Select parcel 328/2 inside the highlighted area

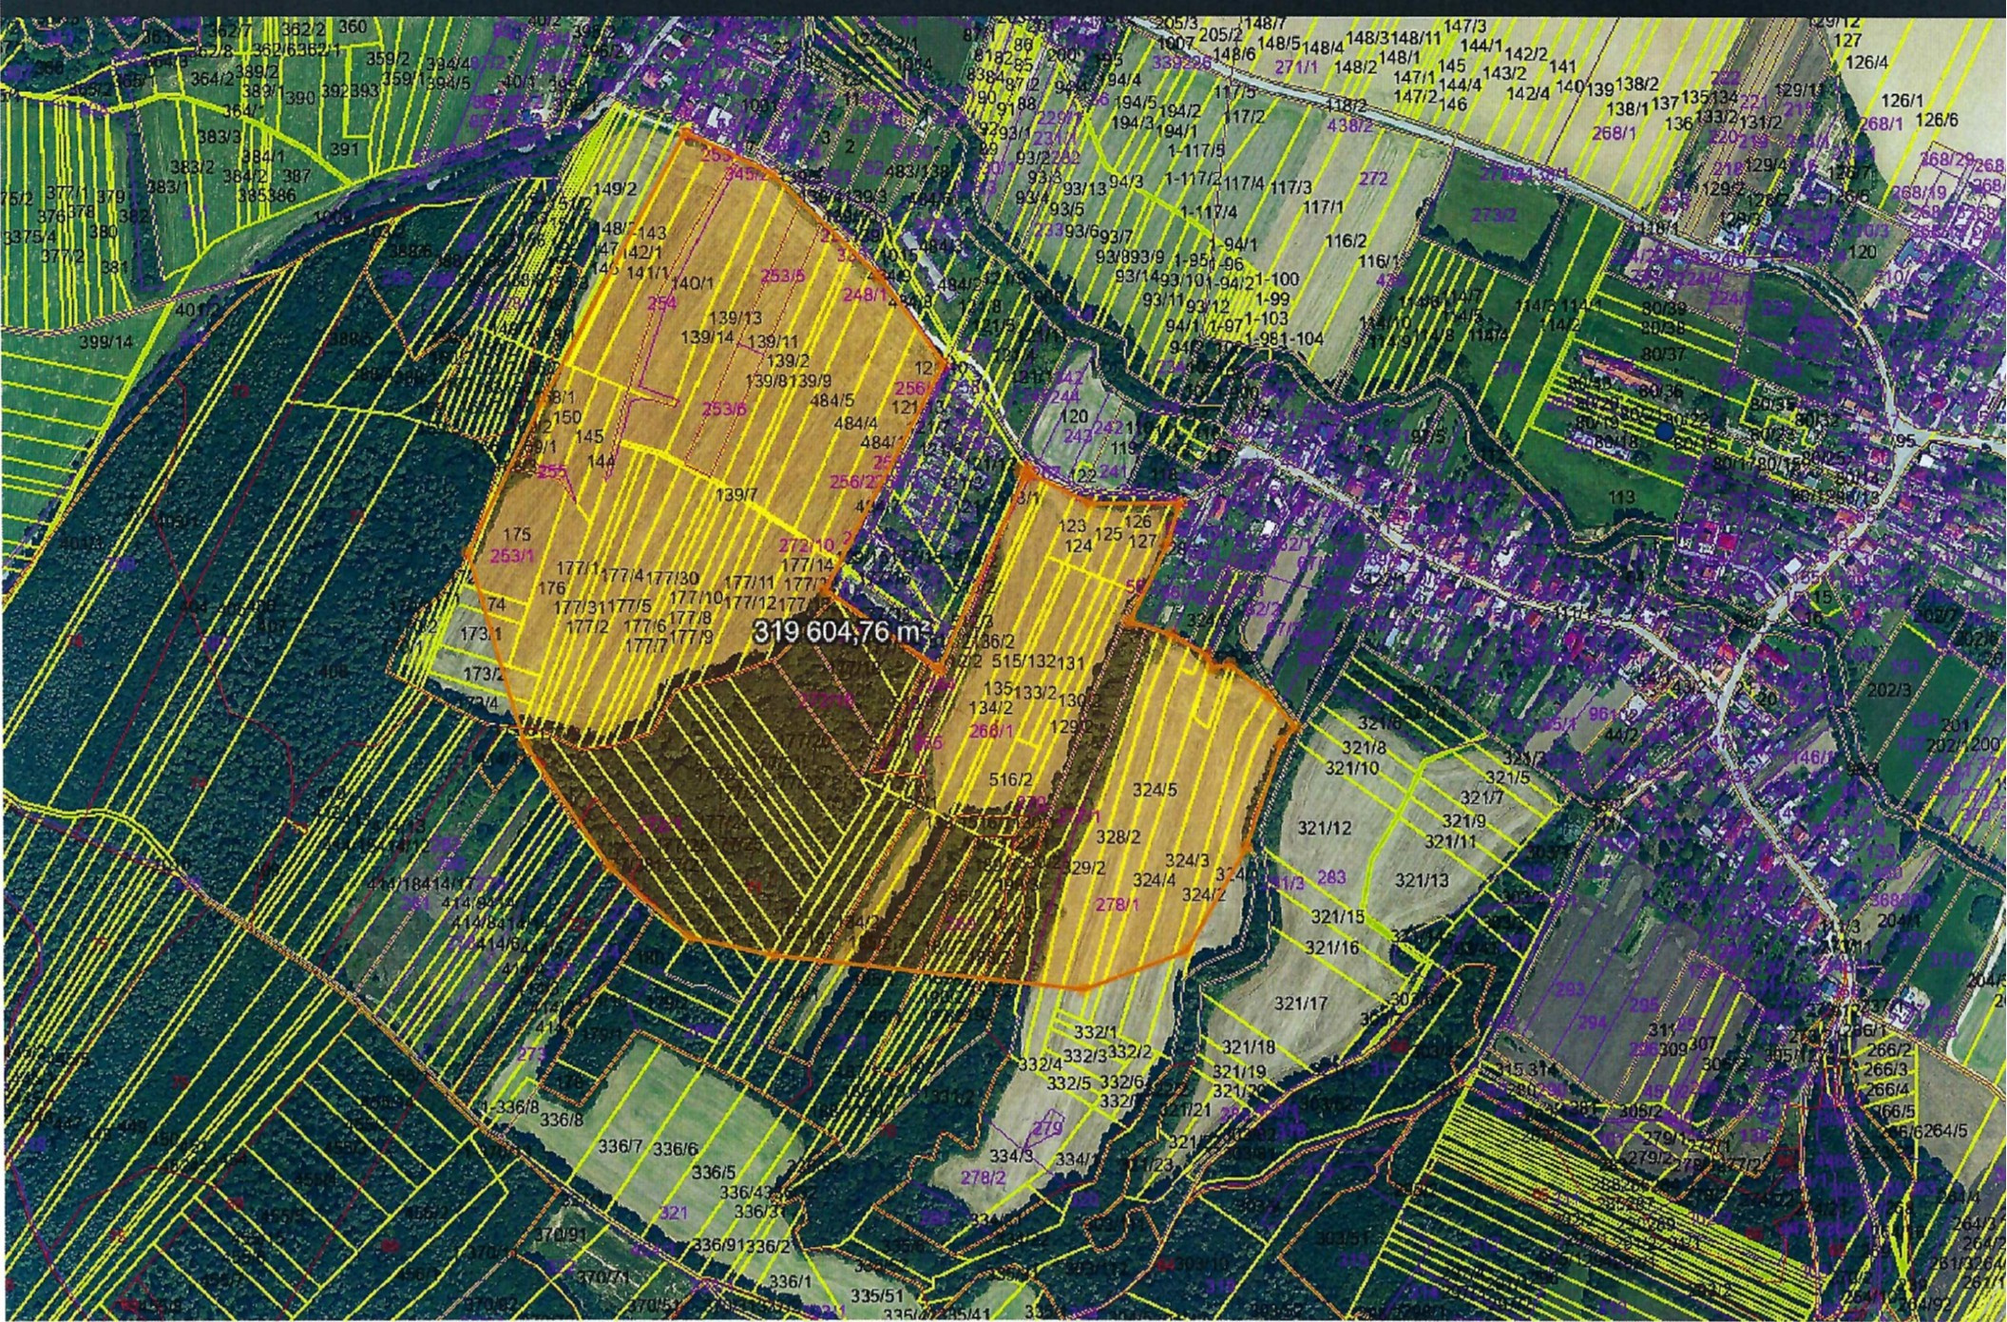pos(1118,837)
